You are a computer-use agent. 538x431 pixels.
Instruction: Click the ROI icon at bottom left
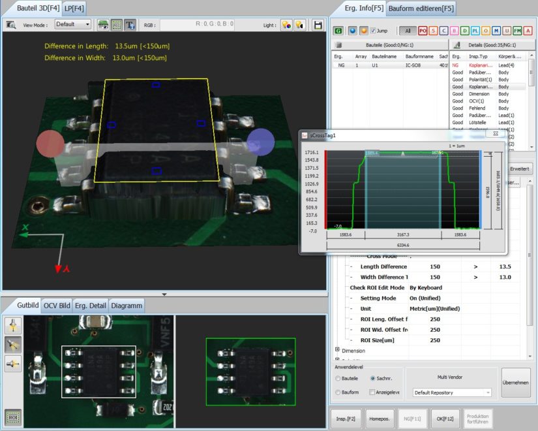click(13, 417)
